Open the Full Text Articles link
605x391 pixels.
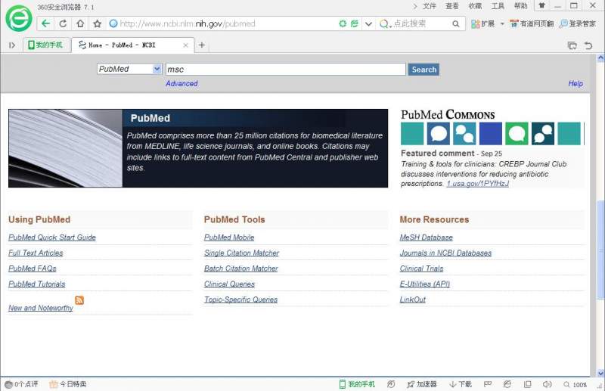(x=36, y=253)
